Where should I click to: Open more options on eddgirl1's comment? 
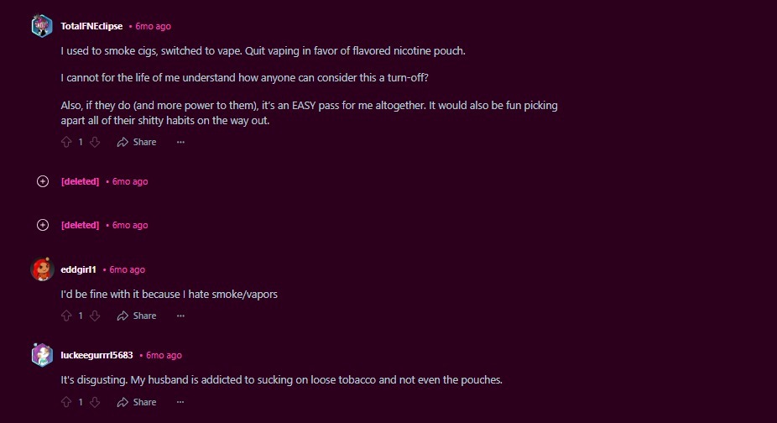(x=180, y=316)
